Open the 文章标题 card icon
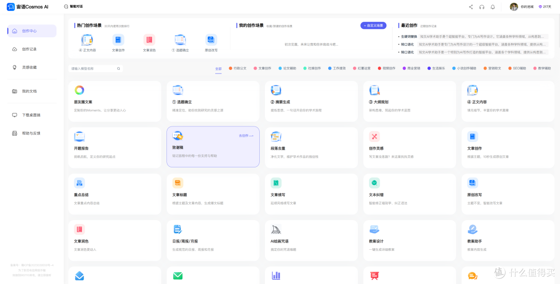Screen dimensions: 560x284 coord(178,183)
